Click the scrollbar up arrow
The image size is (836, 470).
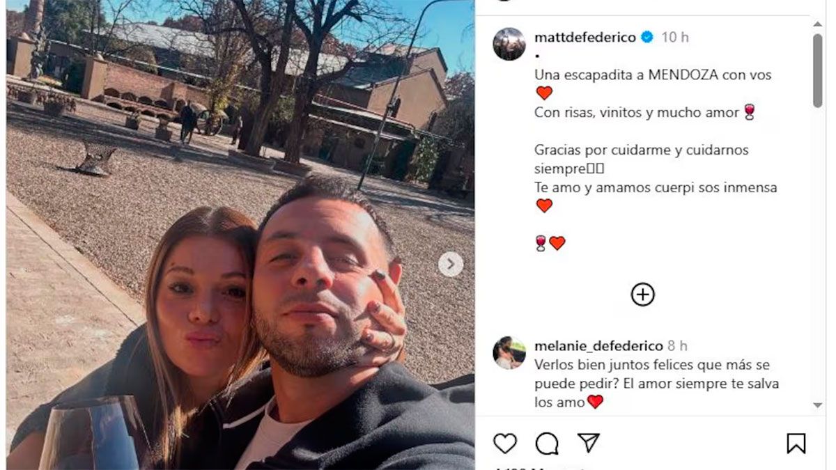818,26
